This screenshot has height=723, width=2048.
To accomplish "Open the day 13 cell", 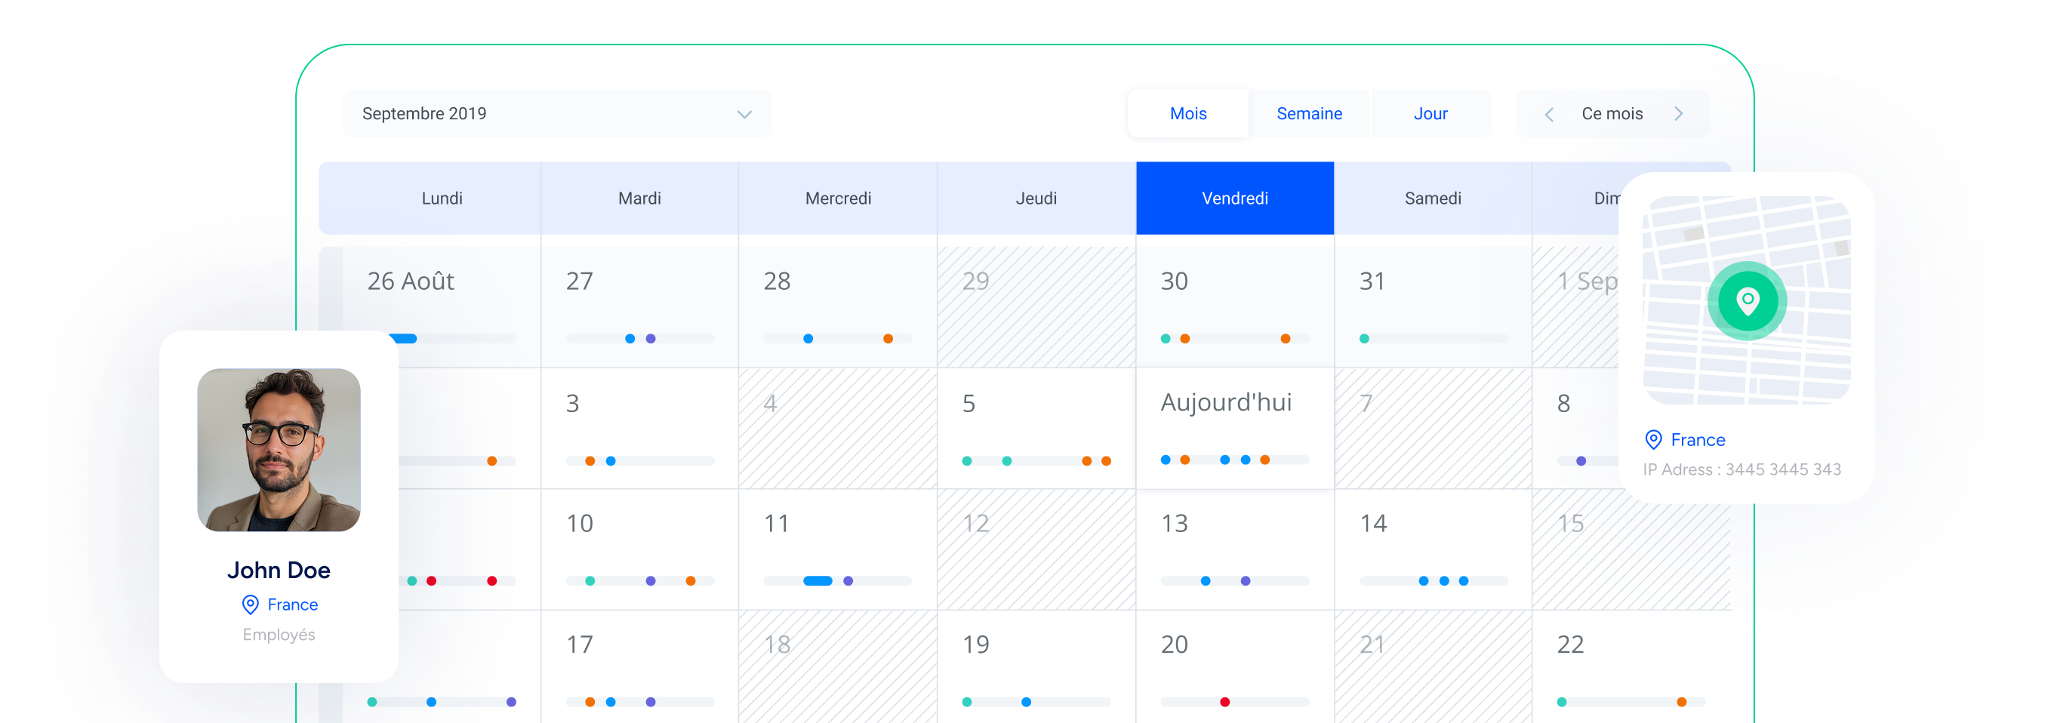I will click(x=1235, y=549).
